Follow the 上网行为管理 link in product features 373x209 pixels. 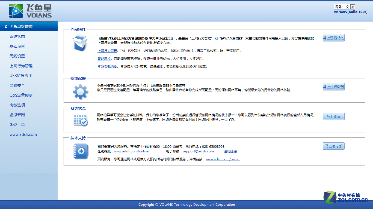[x=107, y=51]
